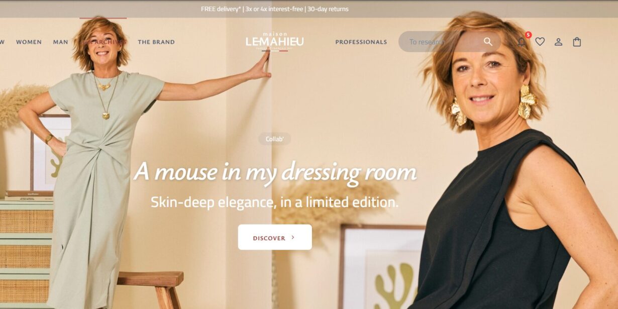Click the red notification badge showing 5
Viewport: 618px width, 309px height.
click(528, 35)
